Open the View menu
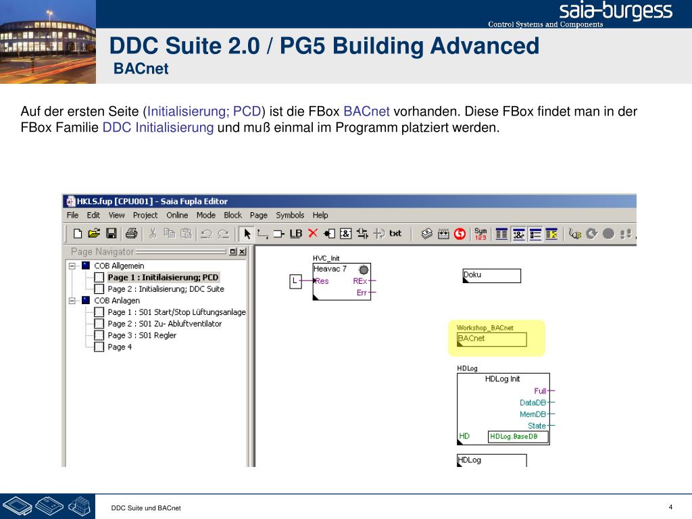Screen dimensions: 692x519 point(116,215)
